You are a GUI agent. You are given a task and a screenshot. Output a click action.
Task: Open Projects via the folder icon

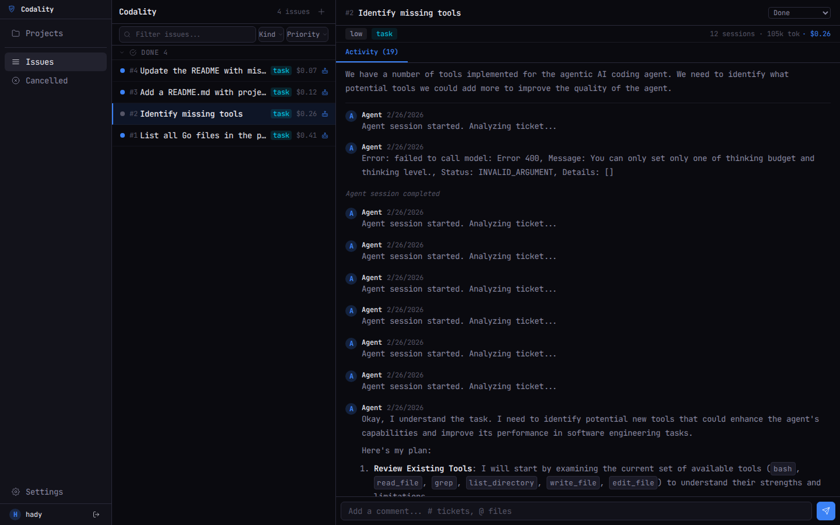tap(16, 33)
